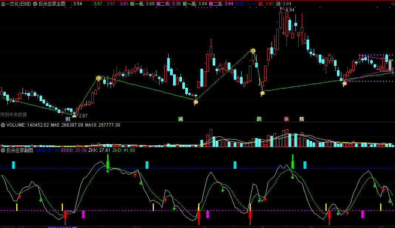
Task: Click the 前二低: 3.38 reading
Action: tap(169, 4)
